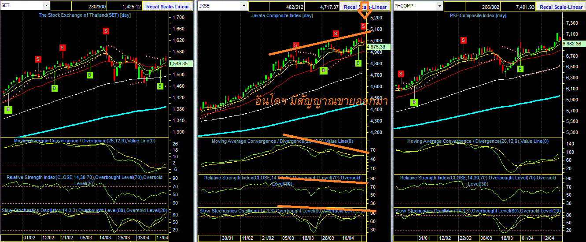This screenshot has height=242, width=586.
Task: Click the 14/03 date on SET time axis
Action: coord(105,238)
